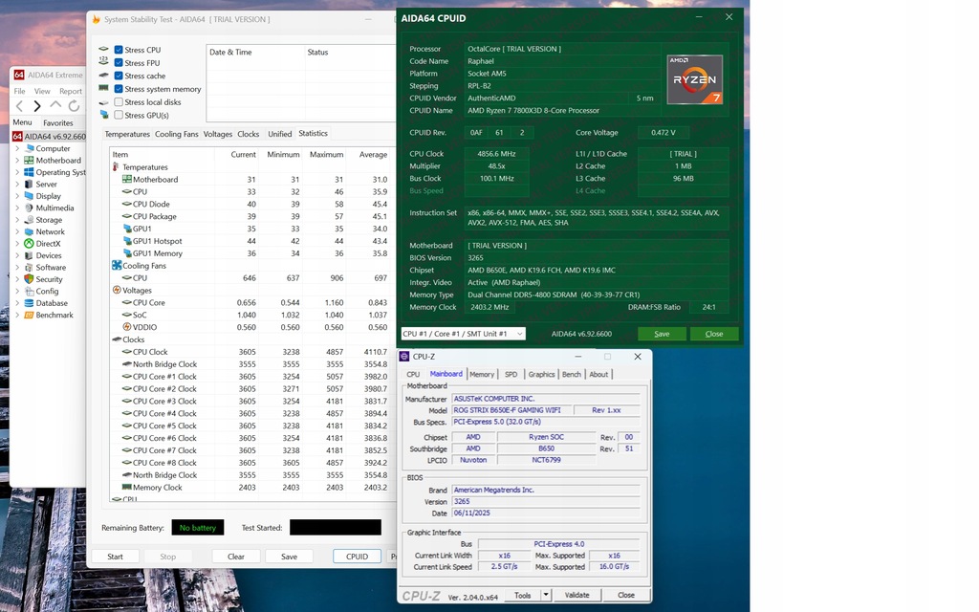
Task: Enable the Stress local disks checkbox
Action: click(x=119, y=102)
